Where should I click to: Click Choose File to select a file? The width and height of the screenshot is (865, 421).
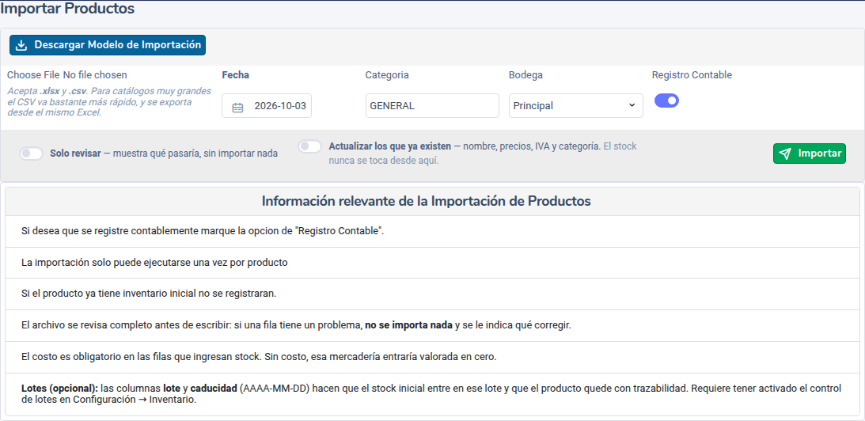(x=33, y=75)
